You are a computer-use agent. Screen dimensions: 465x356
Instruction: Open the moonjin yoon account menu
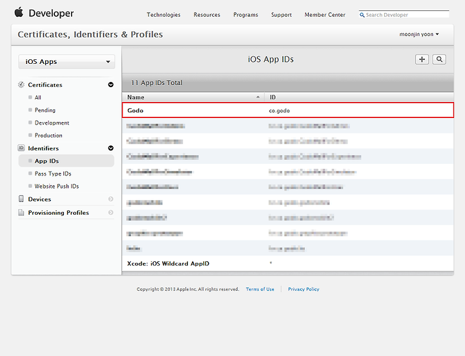click(x=418, y=34)
